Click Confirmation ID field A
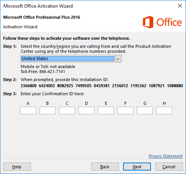Viewport: 186px width, 174px height. tap(28, 111)
